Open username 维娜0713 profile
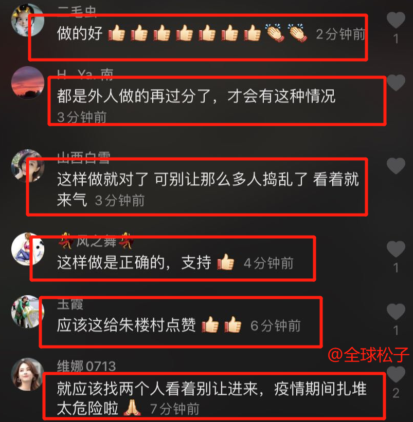This screenshot has height=422, width=413. click(x=86, y=366)
